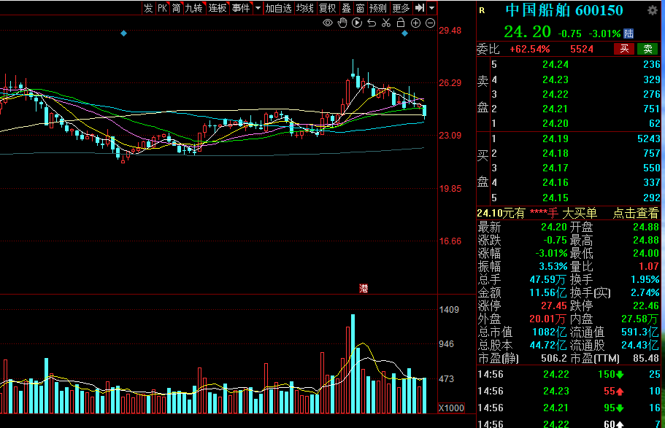Open dropdown arrow at toolbar's right end

click(x=432, y=8)
